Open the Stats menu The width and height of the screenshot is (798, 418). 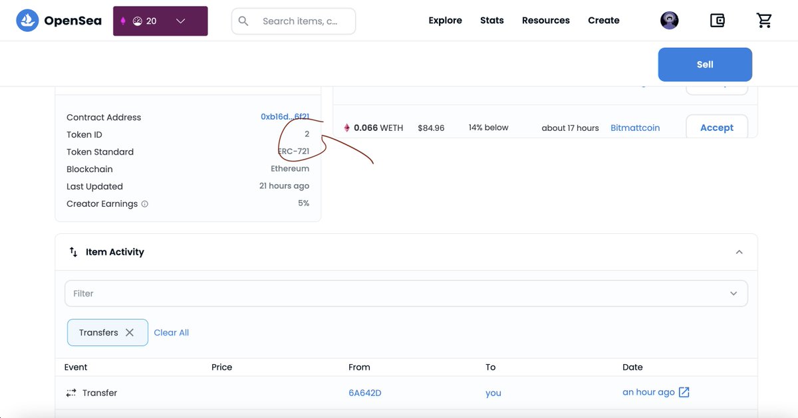pos(492,21)
